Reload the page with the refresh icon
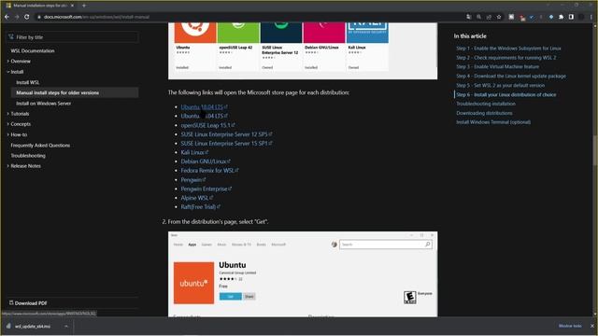 [27, 17]
